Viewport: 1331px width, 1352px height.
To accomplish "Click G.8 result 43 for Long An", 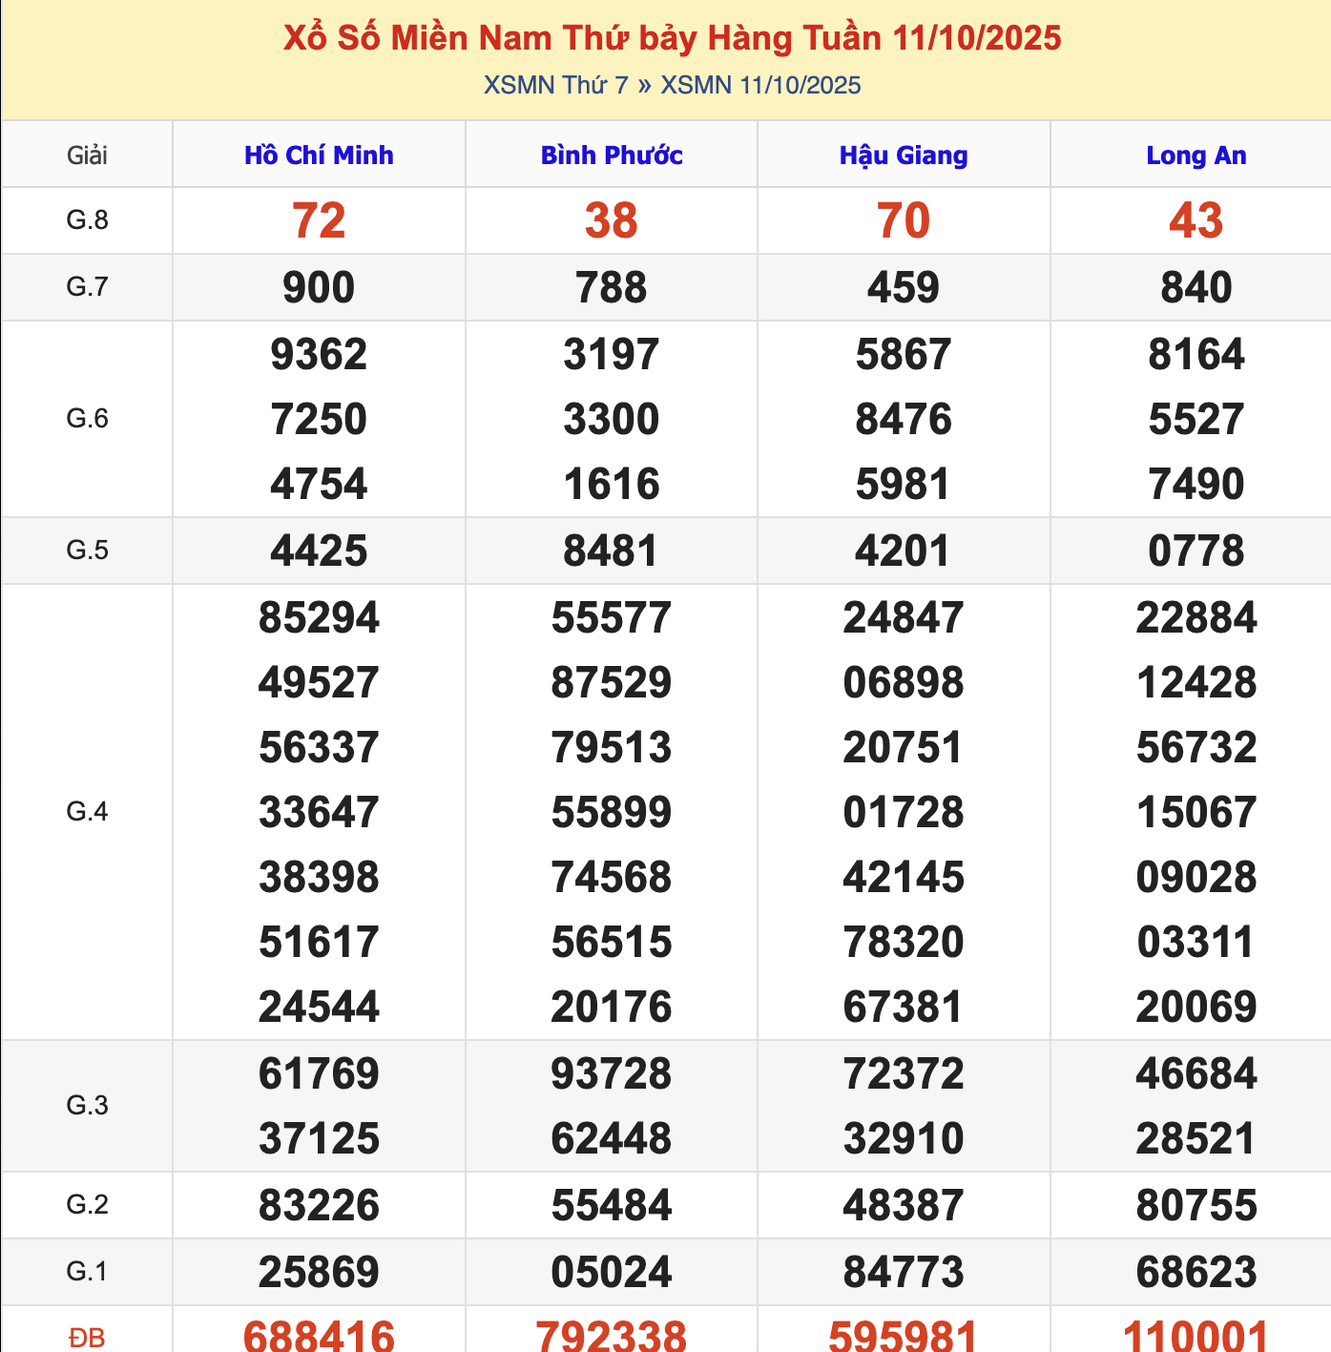I will coord(1196,221).
